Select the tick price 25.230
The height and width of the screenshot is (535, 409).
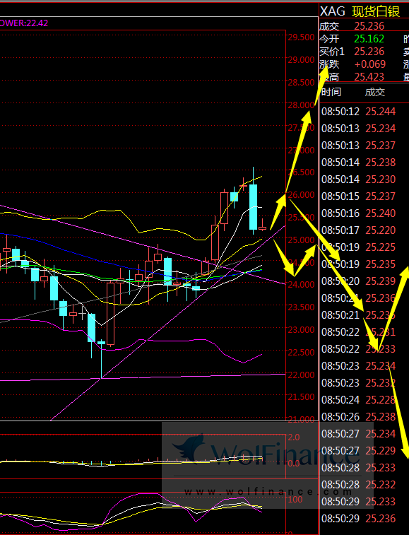pyautogui.click(x=381, y=180)
